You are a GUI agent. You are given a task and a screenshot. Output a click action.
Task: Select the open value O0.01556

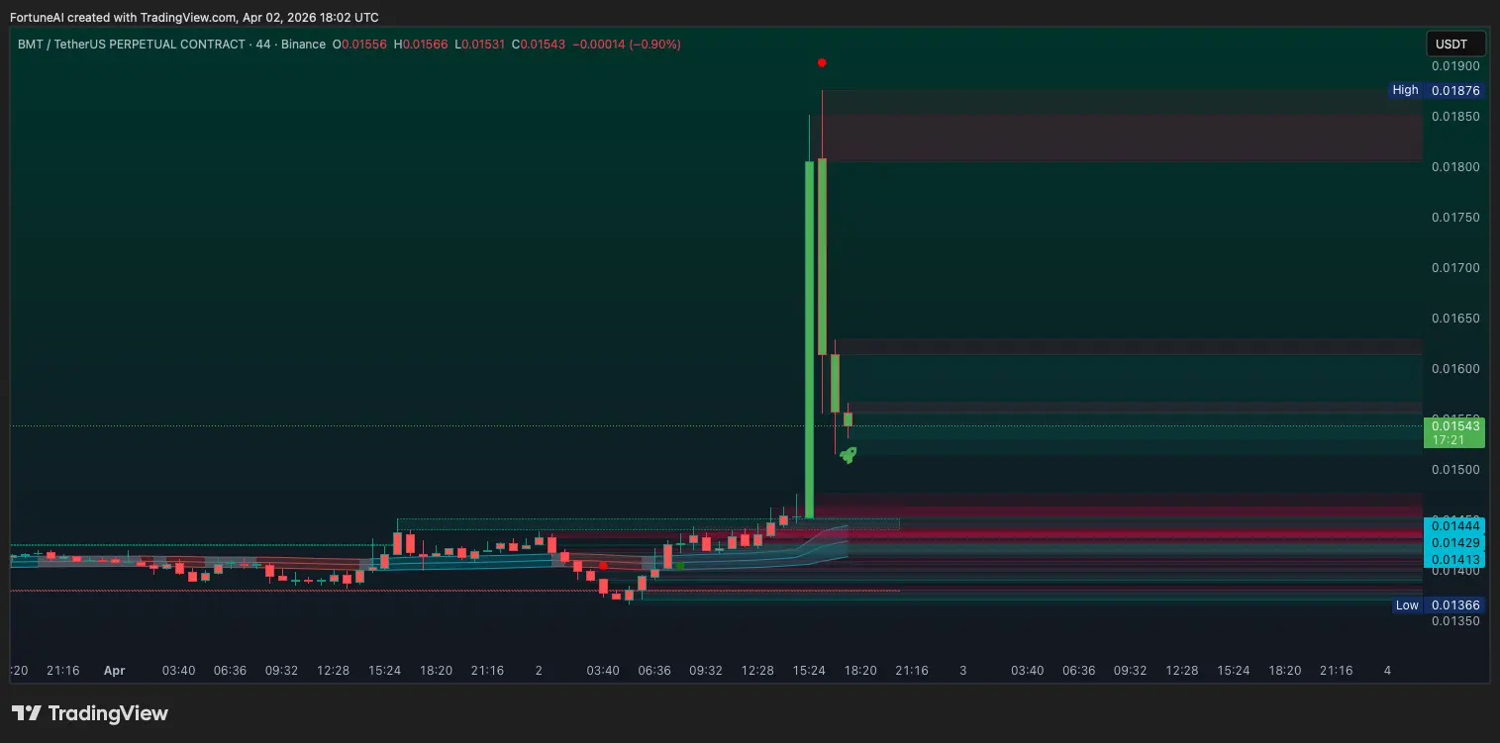[360, 45]
